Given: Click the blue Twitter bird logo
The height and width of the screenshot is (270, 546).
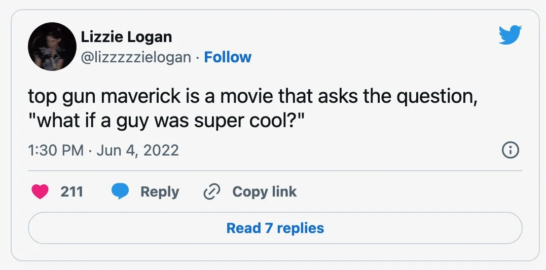Looking at the screenshot, I should tap(510, 35).
